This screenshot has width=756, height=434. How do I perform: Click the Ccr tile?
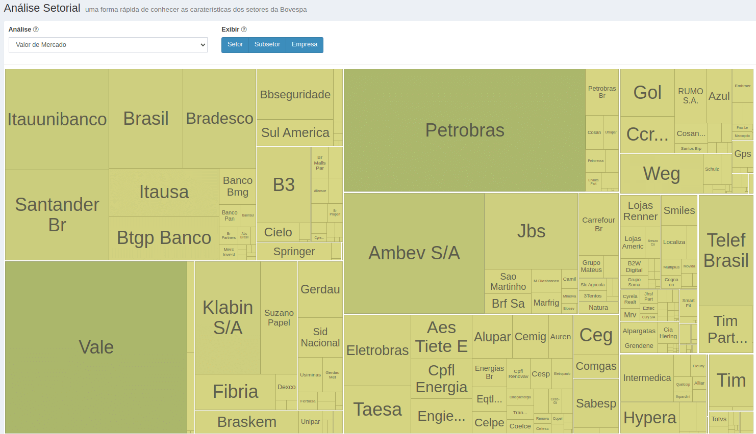click(647, 134)
